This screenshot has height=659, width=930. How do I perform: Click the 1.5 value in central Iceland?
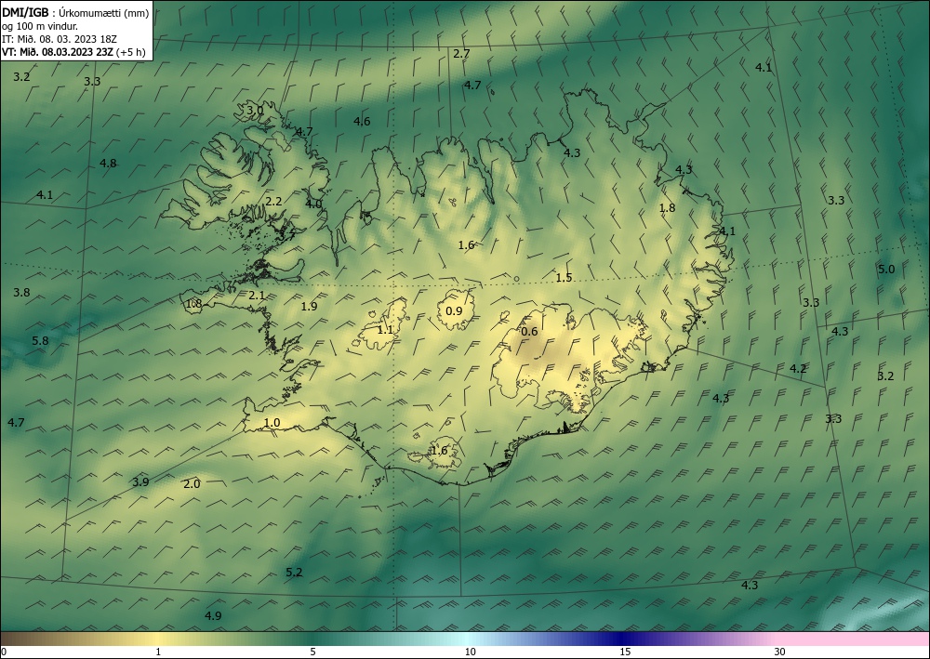[x=565, y=277]
